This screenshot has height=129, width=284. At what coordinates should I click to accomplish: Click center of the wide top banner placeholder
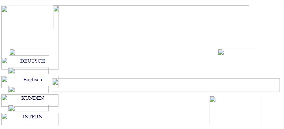(151, 17)
